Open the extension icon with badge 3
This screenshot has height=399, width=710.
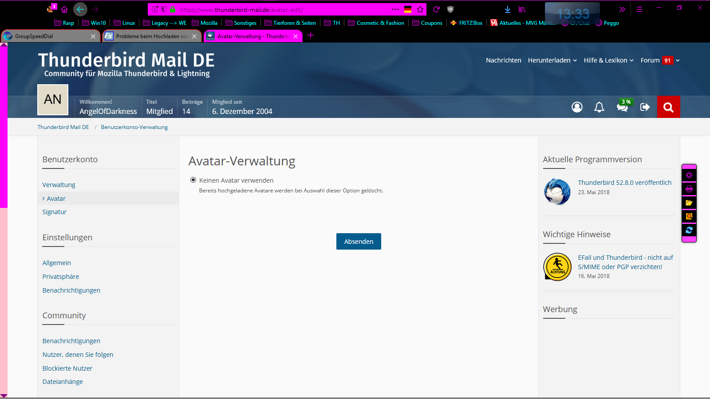(51, 8)
